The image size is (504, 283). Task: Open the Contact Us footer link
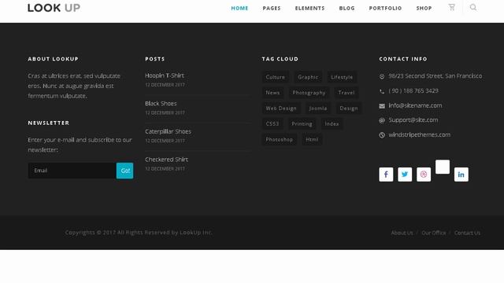coord(467,233)
